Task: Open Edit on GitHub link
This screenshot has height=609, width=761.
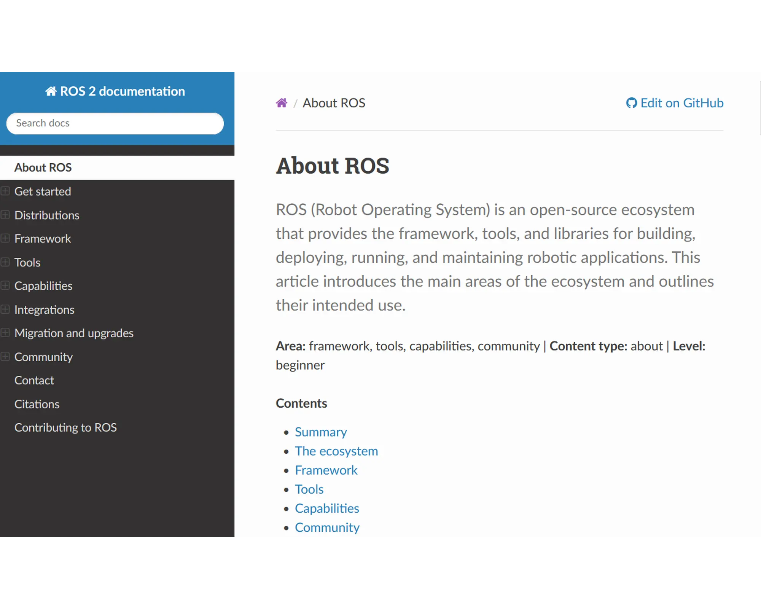Action: (x=675, y=103)
